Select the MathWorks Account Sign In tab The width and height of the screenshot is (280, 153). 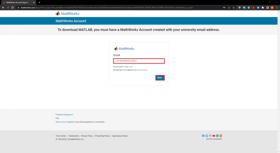17,2
